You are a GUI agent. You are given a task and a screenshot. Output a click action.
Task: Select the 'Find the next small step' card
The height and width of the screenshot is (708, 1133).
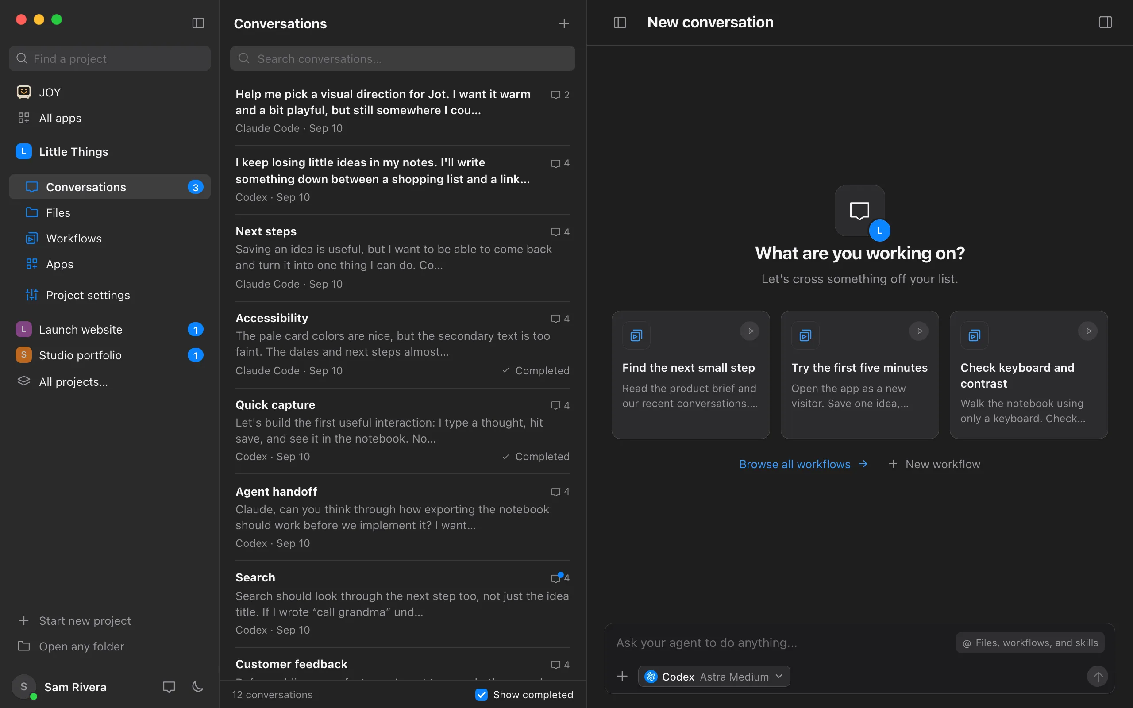[x=690, y=375]
